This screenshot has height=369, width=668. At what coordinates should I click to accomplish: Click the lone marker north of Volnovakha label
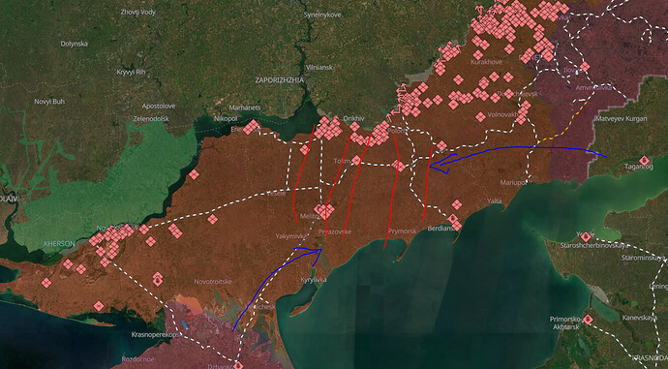click(480, 117)
